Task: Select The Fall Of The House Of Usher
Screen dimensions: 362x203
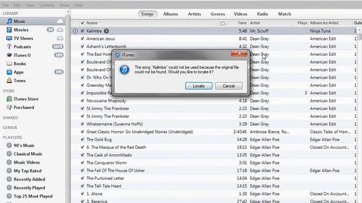Action: coord(214,170)
